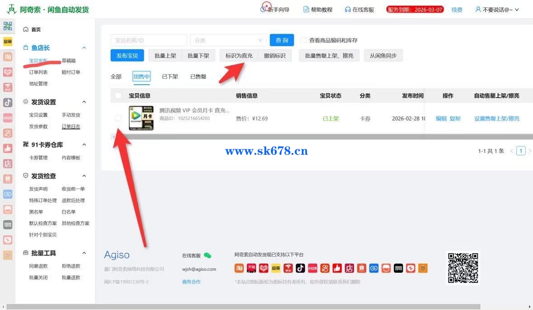Viewport: 533px width, 310px height.
Task: Click the 宝贝名称/ID search field
Action: coord(149,40)
